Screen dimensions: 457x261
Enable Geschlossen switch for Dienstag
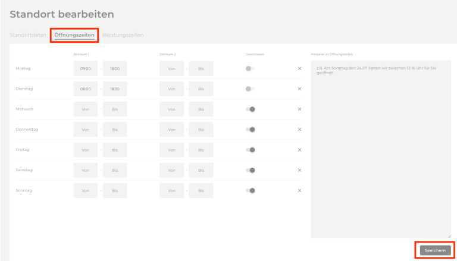tap(250, 89)
